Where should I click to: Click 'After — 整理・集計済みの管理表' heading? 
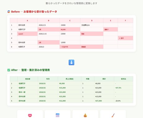point(30,70)
